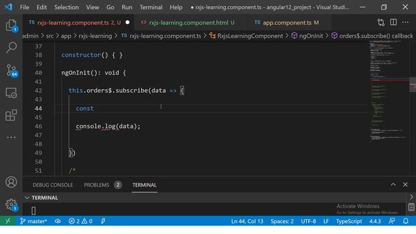Click the open changes compare icon

[x=381, y=23]
